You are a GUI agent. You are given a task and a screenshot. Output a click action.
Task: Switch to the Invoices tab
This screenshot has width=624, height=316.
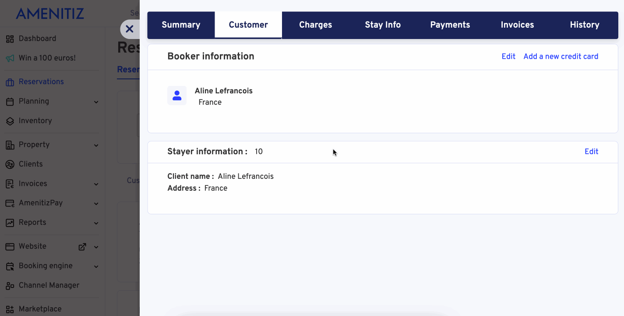pos(517,25)
